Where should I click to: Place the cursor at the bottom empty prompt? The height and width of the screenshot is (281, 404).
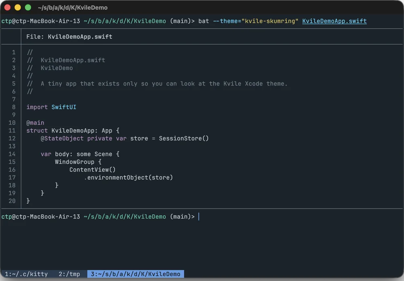(x=199, y=217)
